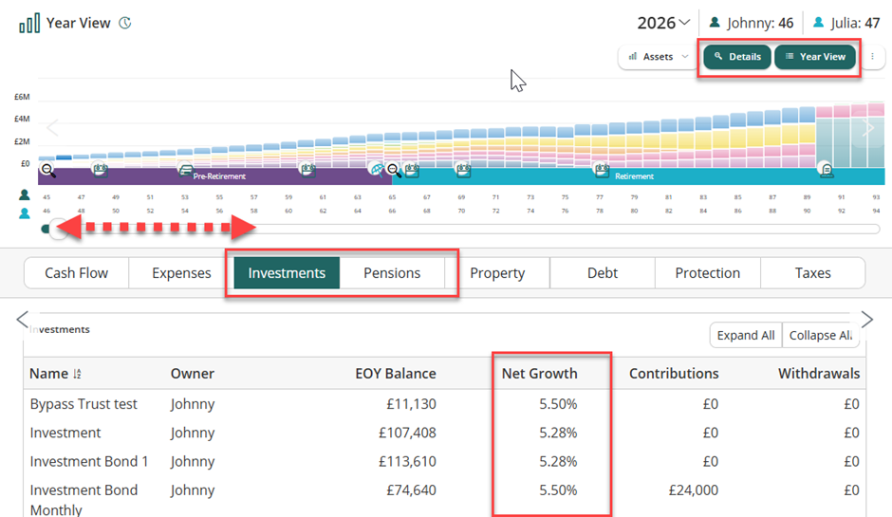The image size is (892, 517).
Task: Open the 2026 year dropdown
Action: click(663, 23)
